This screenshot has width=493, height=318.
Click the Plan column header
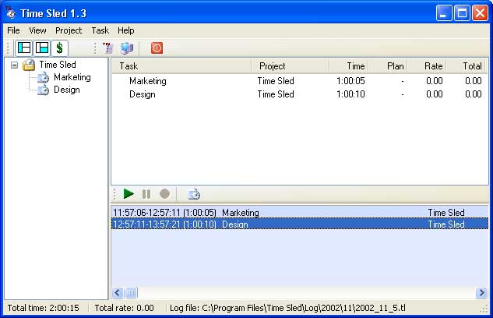[387, 66]
